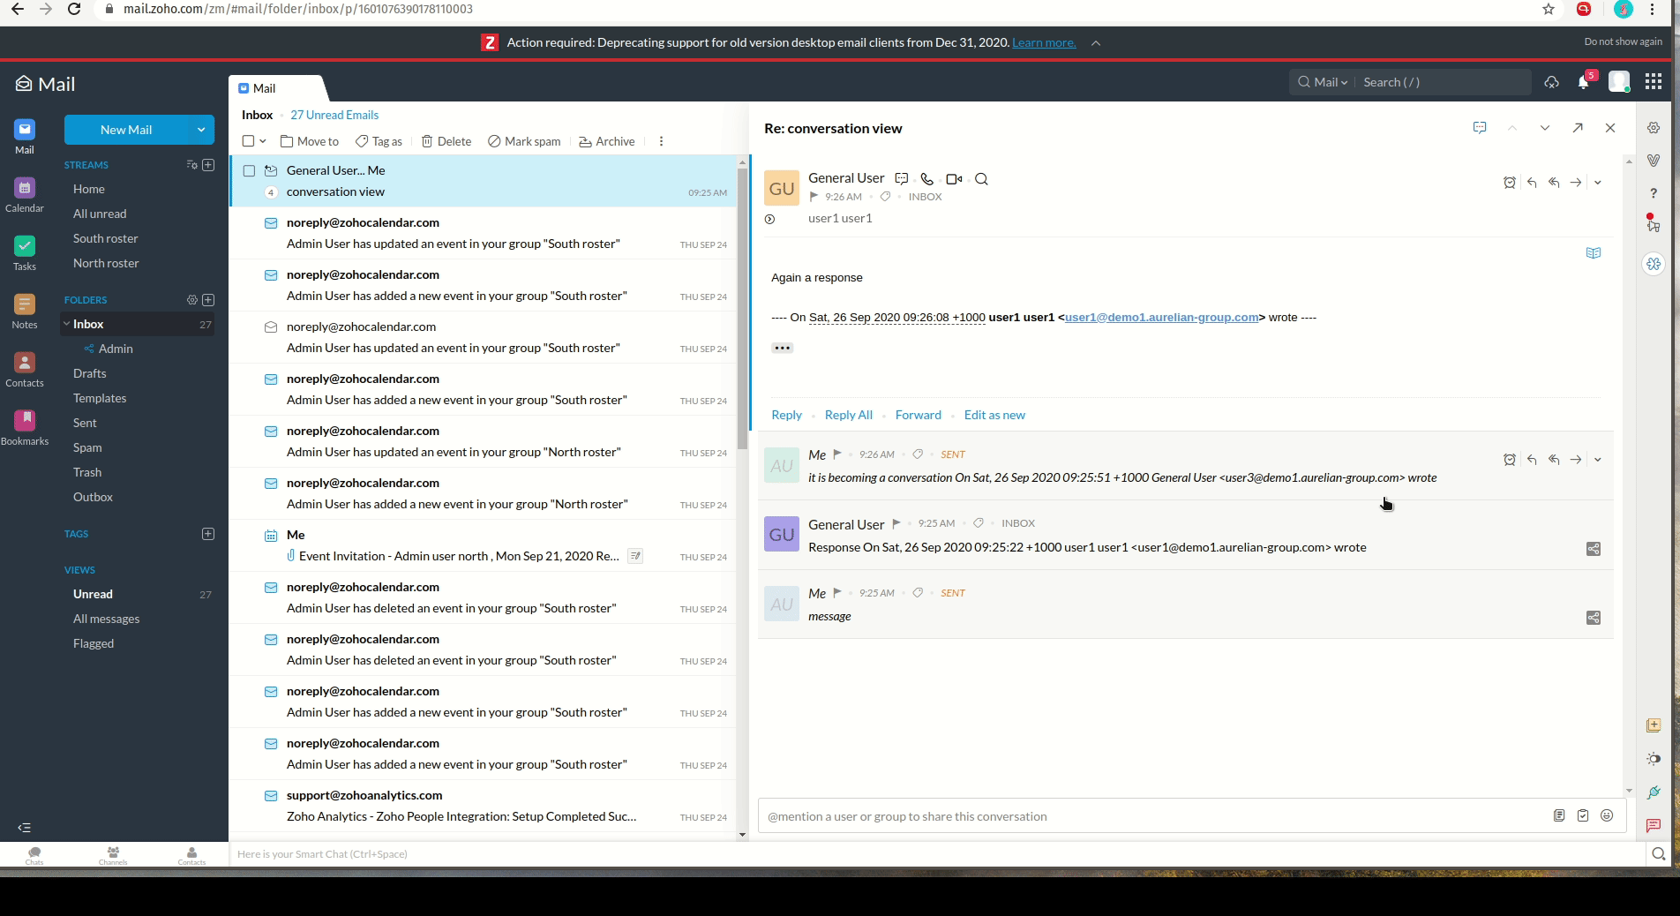Click the @mention comment input box
The height and width of the screenshot is (916, 1680).
1156,816
